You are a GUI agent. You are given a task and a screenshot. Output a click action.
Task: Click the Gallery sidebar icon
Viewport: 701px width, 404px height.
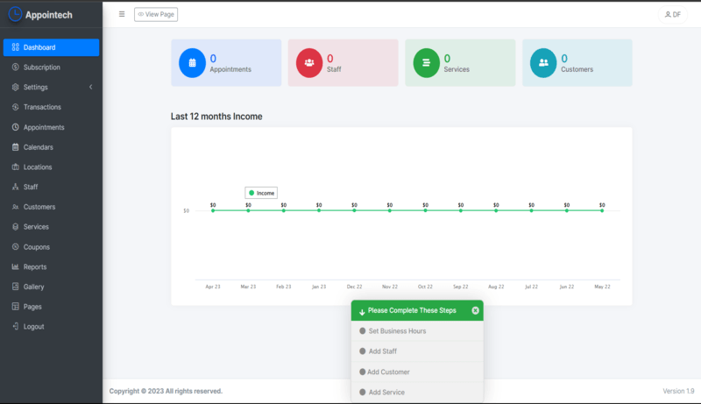(x=15, y=287)
